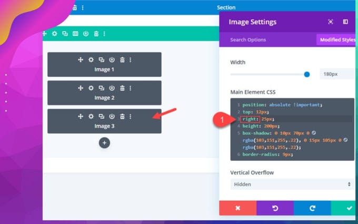Open Image 2 more options dots
Viewport: 358px width, 224px height.
130,88
